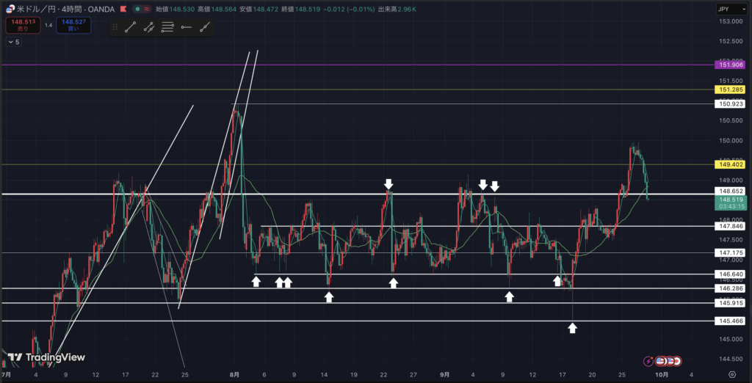
Task: Expand the collapsed indicators legend showing 5
Action: click(x=13, y=43)
